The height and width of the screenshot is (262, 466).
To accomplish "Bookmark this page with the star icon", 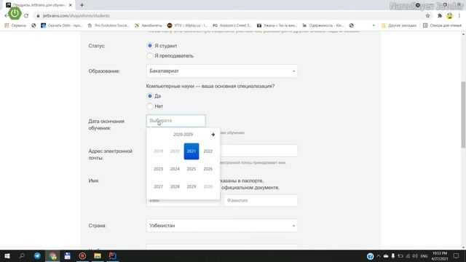I will 427,16.
